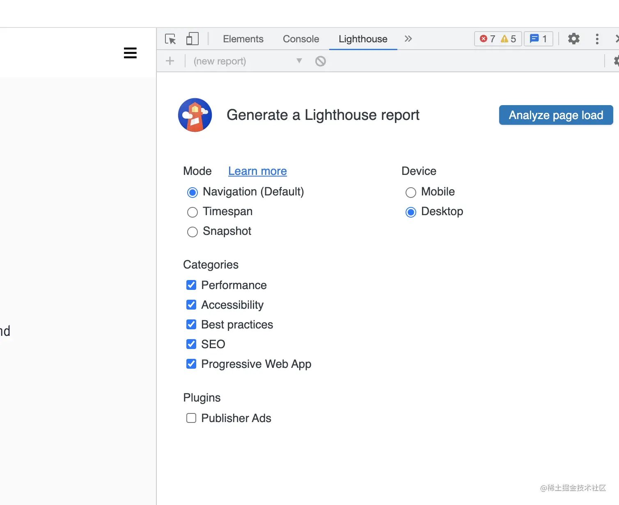Activate the inspect element picker icon
619x505 pixels.
(x=170, y=39)
